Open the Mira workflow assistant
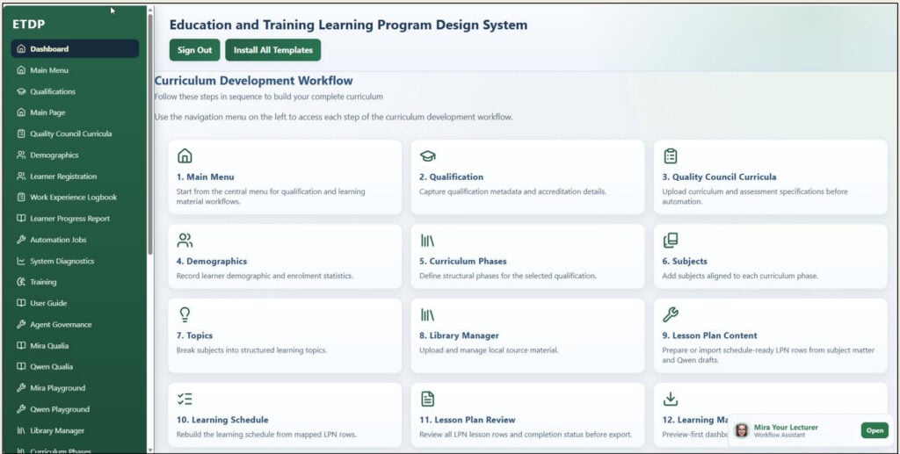900x454 pixels. (x=875, y=430)
